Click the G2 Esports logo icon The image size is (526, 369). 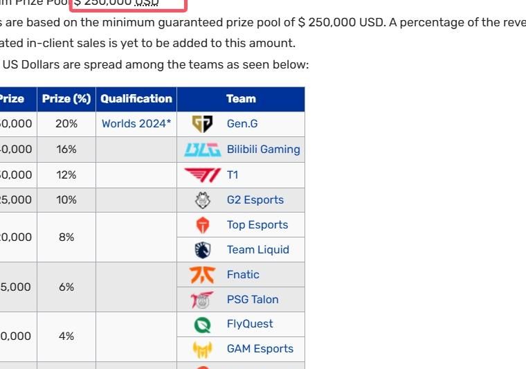203,200
